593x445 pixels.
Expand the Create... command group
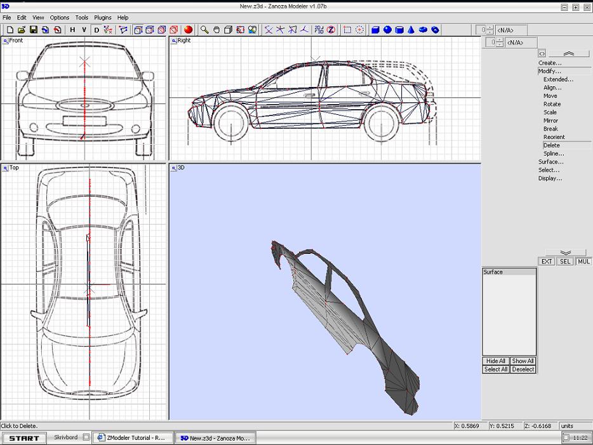(x=550, y=63)
